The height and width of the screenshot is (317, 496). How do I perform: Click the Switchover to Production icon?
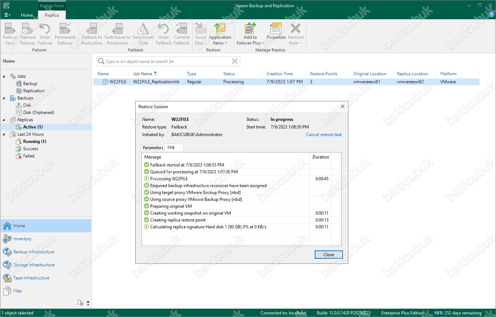pos(117,34)
